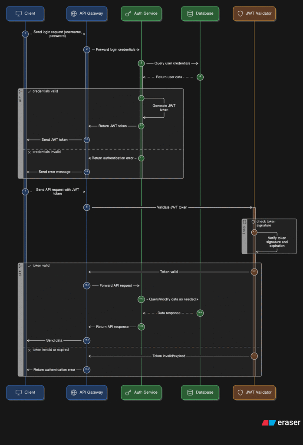Select step 10.4 circle at Data response
Image resolution: width=303 pixels, height=445 pixels.
click(200, 313)
